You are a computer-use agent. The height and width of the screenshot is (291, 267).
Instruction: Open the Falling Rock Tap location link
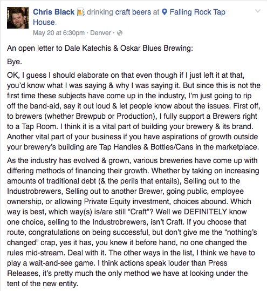pos(197,12)
